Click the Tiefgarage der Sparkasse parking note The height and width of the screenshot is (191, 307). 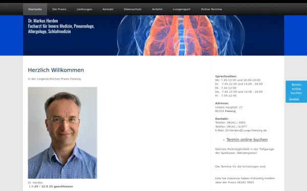[x=245, y=151]
